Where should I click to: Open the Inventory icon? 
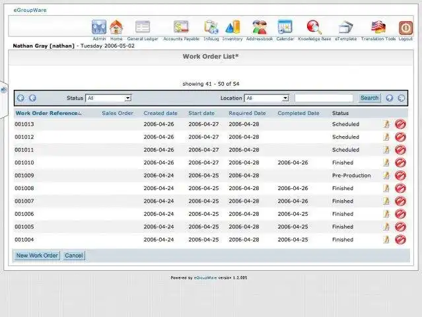[x=232, y=27]
